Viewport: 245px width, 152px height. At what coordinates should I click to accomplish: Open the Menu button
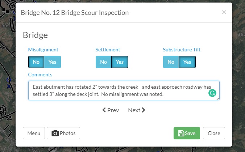[x=34, y=133]
